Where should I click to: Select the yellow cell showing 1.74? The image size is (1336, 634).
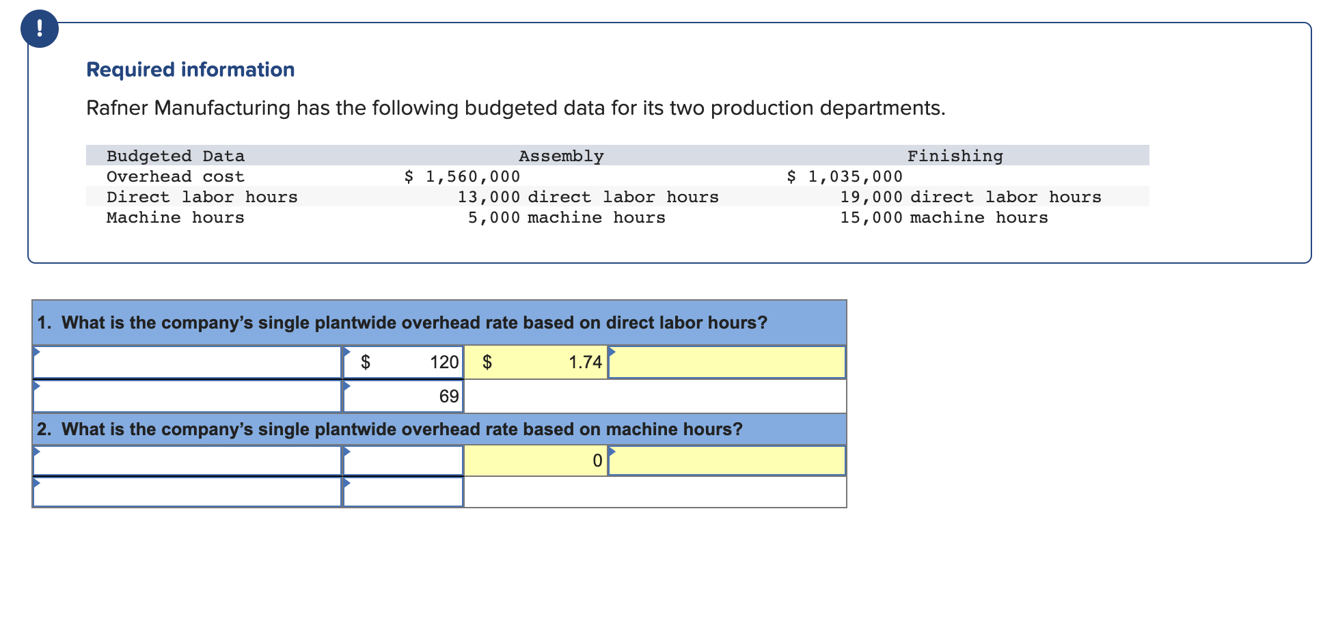point(536,362)
